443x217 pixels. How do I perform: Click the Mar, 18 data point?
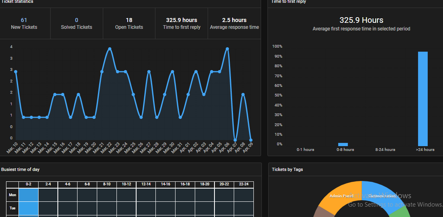click(78, 94)
